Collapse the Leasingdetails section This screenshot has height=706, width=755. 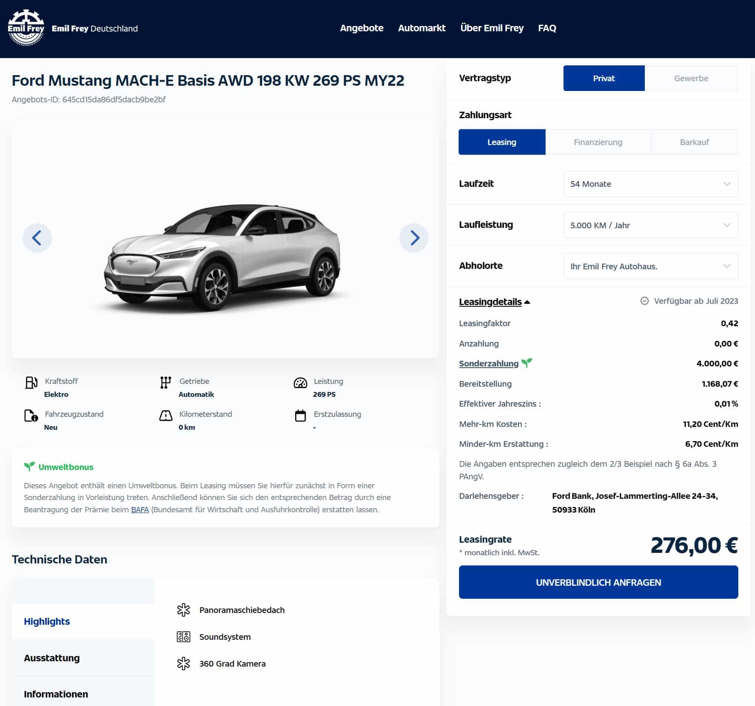[494, 302]
